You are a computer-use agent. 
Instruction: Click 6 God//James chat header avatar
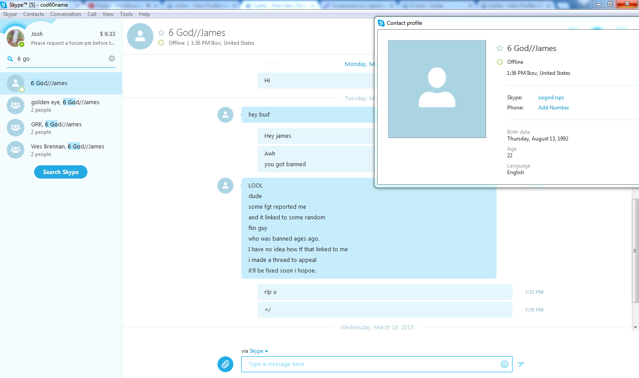[140, 36]
